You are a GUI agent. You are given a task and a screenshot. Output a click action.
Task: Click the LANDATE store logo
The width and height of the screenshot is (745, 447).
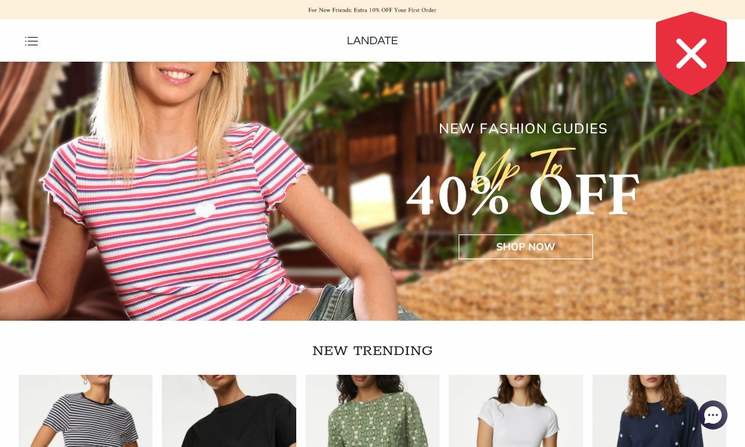[372, 41]
